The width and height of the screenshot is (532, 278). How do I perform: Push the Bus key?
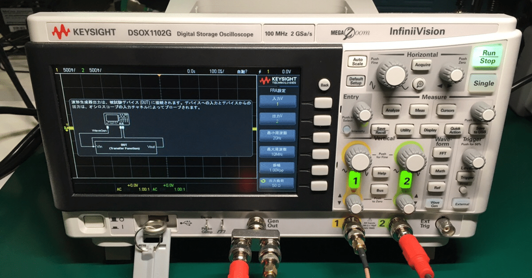coord(380,189)
